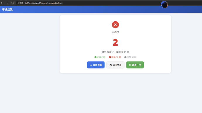Click the red failed cross icon

115,25
